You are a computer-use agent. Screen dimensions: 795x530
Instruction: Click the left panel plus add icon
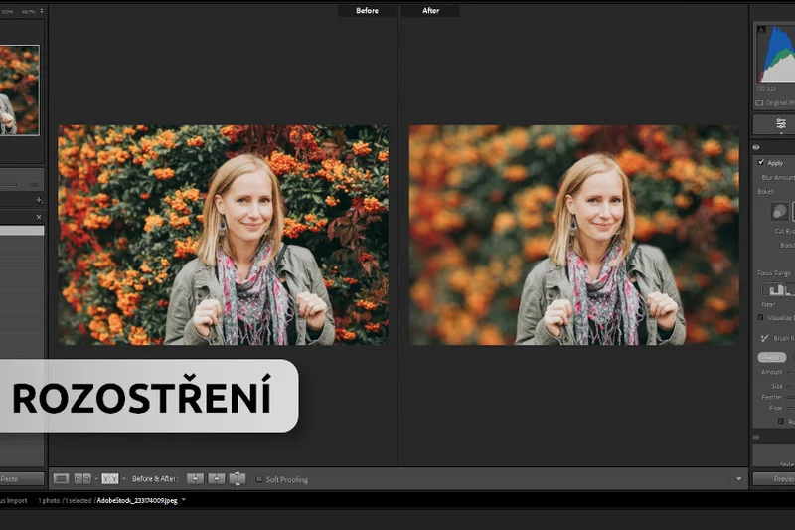(x=39, y=200)
